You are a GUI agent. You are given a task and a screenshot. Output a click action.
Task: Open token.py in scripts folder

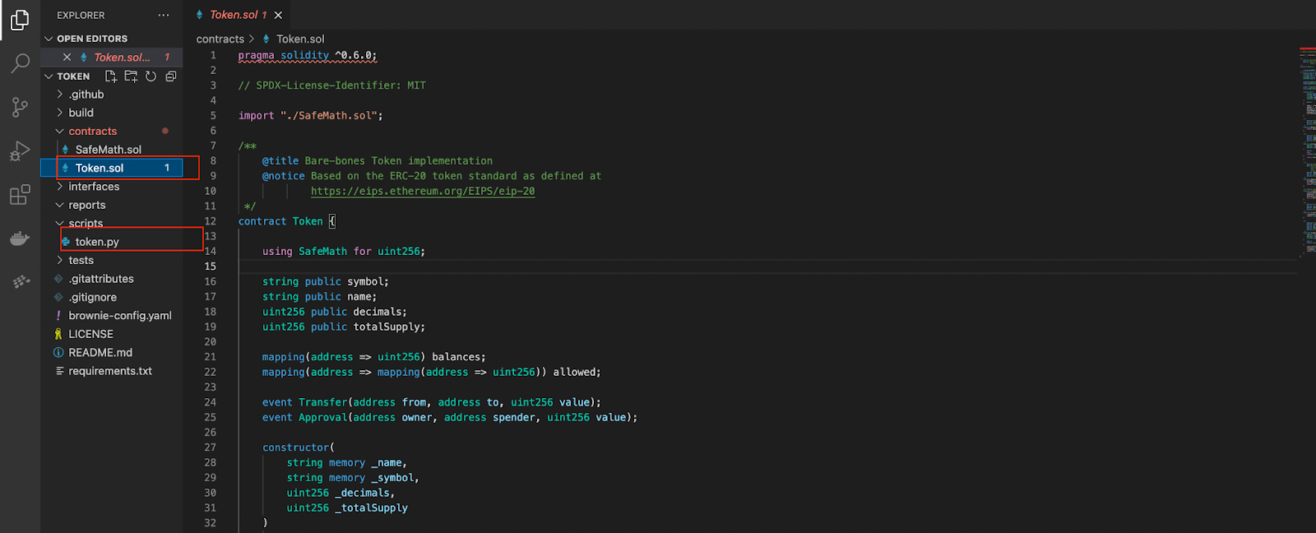[x=97, y=242]
